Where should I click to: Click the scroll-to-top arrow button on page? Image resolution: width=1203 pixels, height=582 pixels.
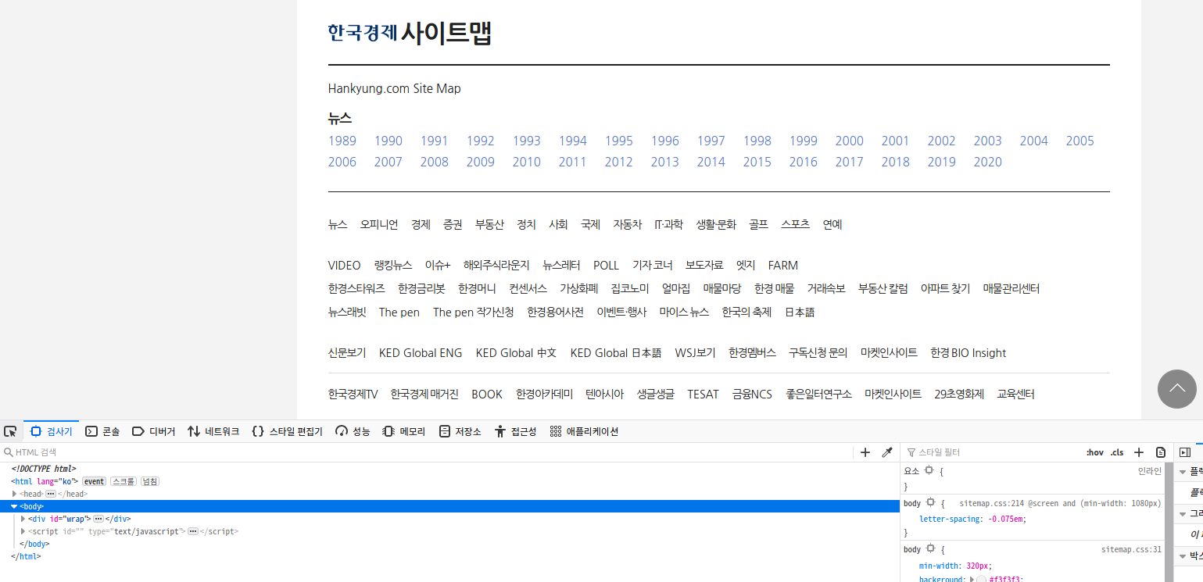point(1177,388)
